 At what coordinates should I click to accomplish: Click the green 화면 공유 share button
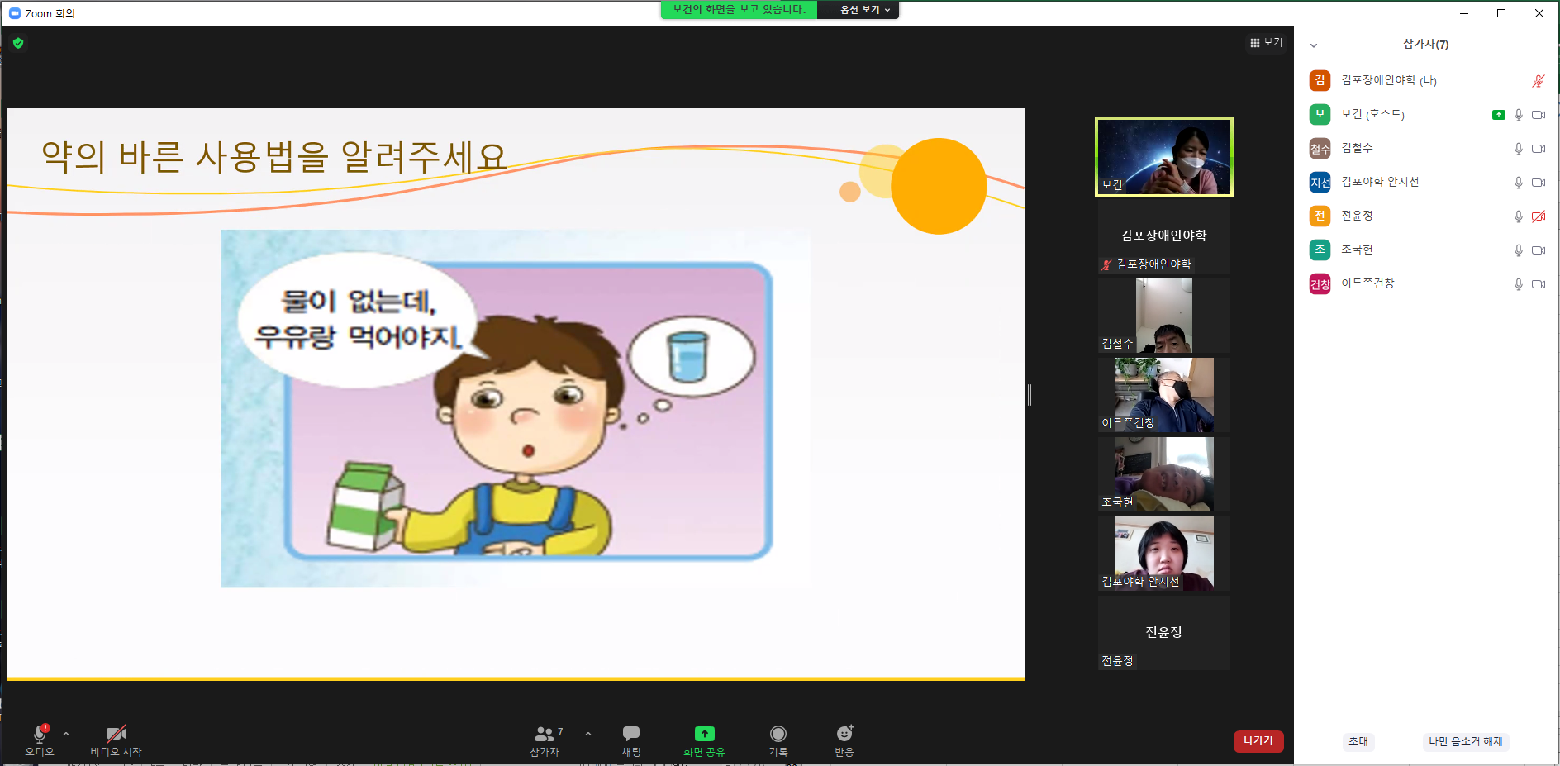click(704, 740)
